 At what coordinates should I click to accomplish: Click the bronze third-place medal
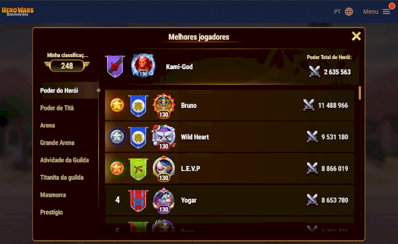(117, 168)
